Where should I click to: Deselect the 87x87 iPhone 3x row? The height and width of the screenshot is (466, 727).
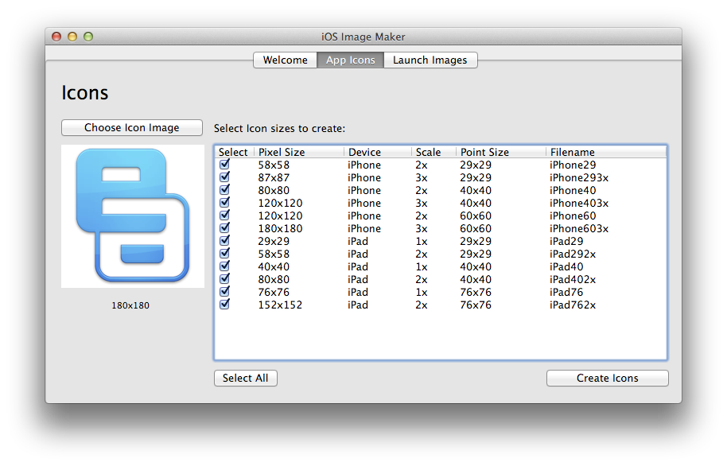pyautogui.click(x=224, y=177)
